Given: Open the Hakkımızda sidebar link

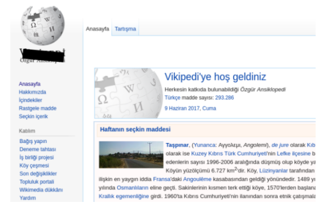Looking at the screenshot, I should [x=32, y=92].
